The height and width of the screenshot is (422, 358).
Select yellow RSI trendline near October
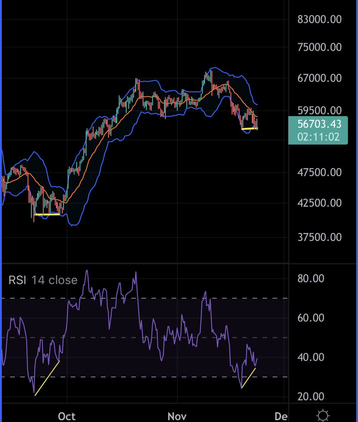[x=47, y=378]
